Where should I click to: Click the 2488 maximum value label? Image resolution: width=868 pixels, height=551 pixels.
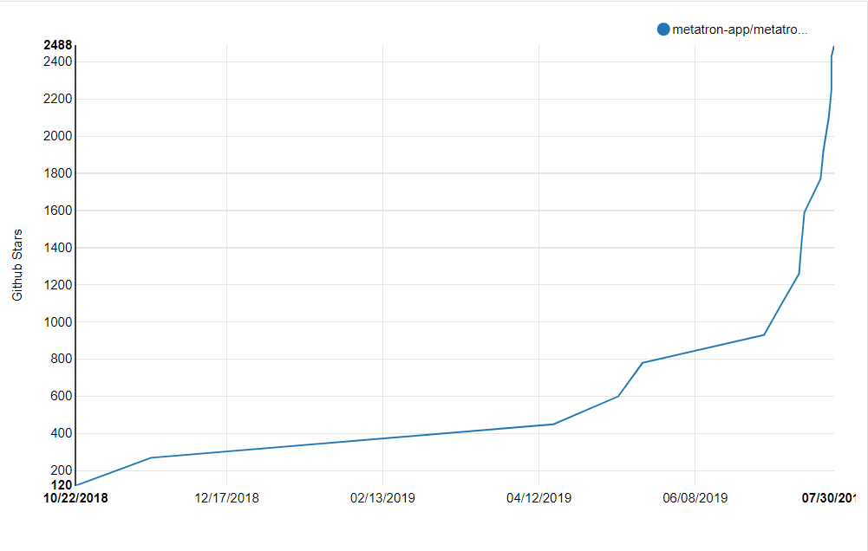coord(57,45)
